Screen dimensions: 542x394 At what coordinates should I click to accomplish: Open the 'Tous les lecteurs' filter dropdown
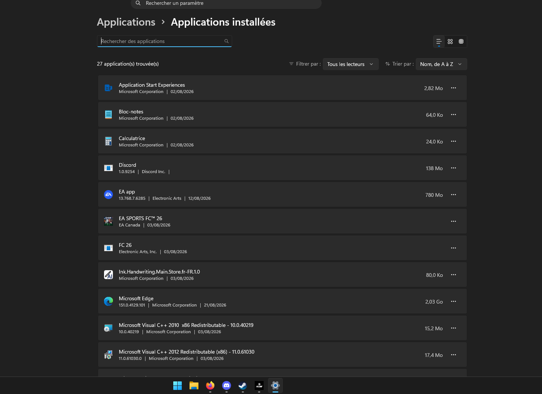(351, 64)
